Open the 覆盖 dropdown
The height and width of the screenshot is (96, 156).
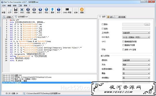pos(136,73)
